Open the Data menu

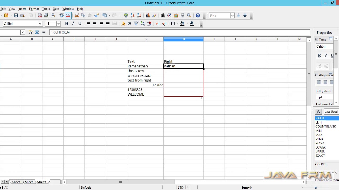click(x=56, y=9)
